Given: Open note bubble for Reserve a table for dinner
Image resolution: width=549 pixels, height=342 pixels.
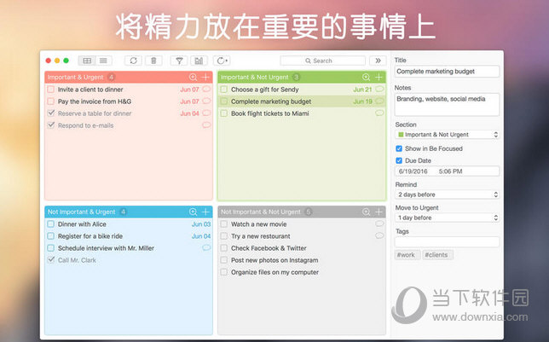Looking at the screenshot, I should [206, 113].
